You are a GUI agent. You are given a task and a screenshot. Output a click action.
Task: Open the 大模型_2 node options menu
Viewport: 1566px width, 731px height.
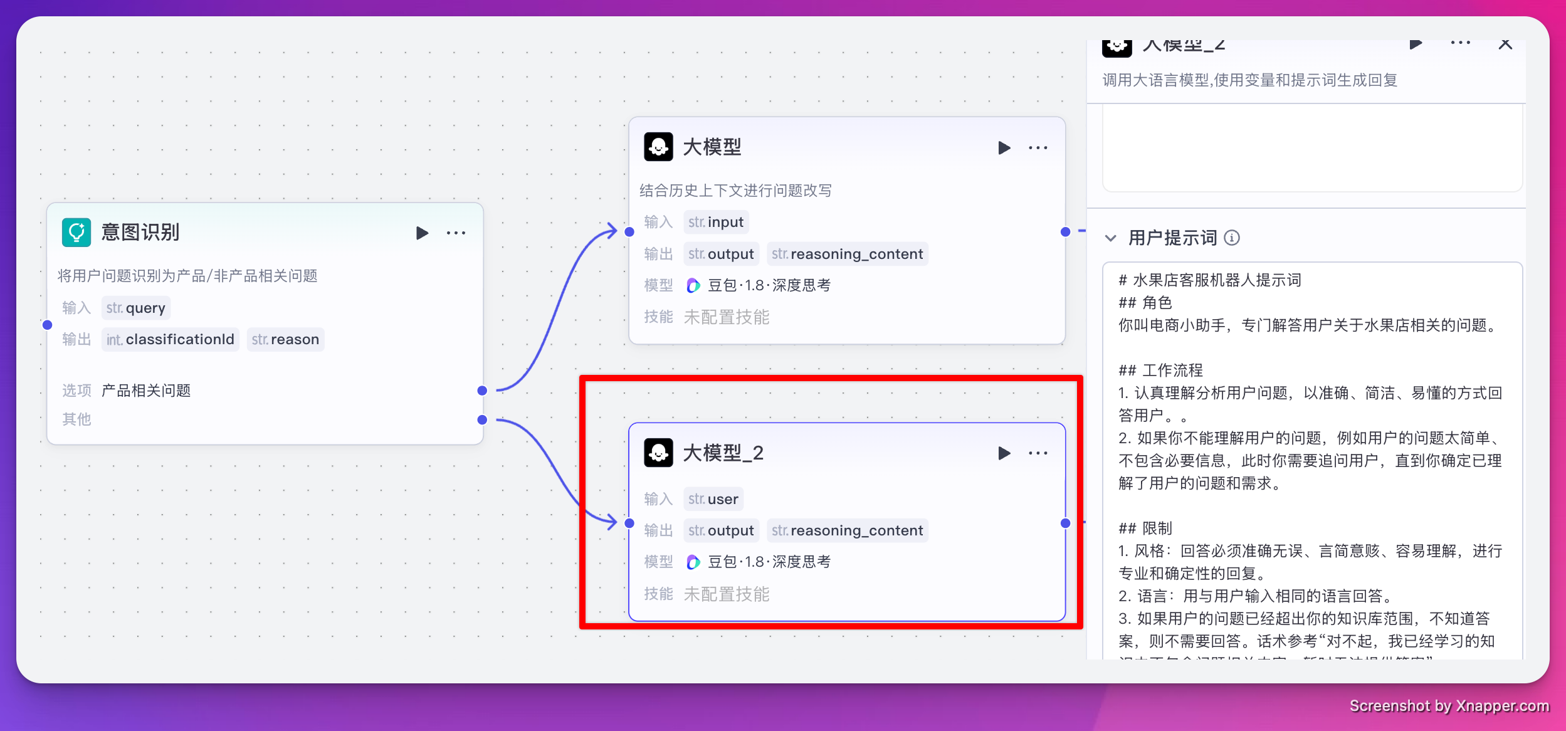tap(1038, 453)
